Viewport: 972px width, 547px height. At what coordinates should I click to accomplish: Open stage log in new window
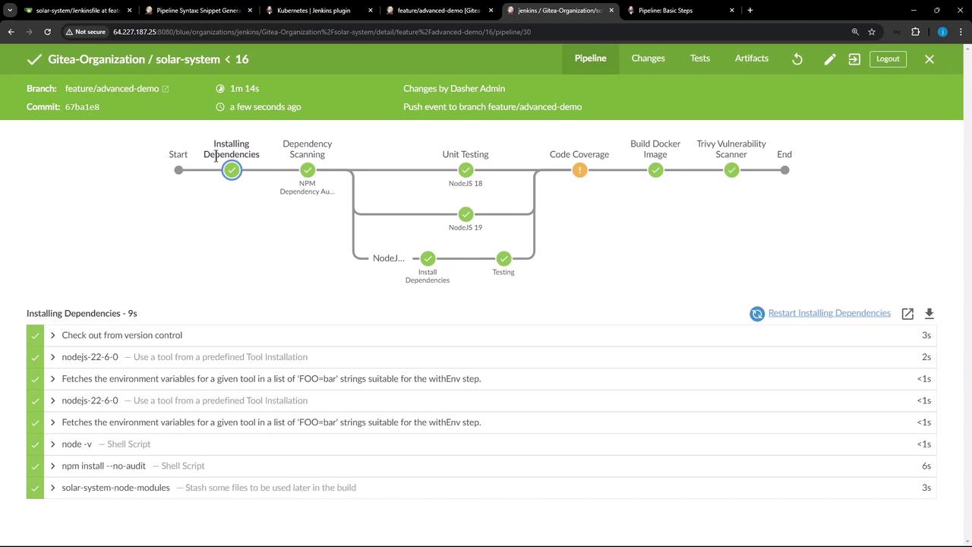907,314
